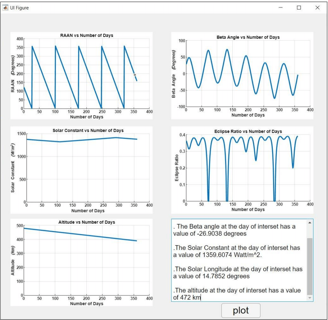Place cursor after '472 km' in text area
This screenshot has height=320, width=328.
[201, 298]
